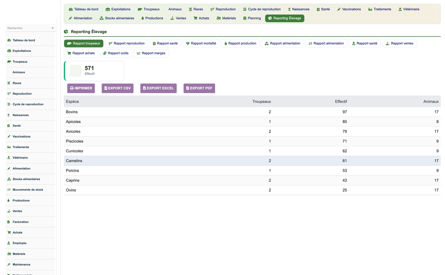
Task: Click the Ovins row in the table
Action: click(252, 190)
